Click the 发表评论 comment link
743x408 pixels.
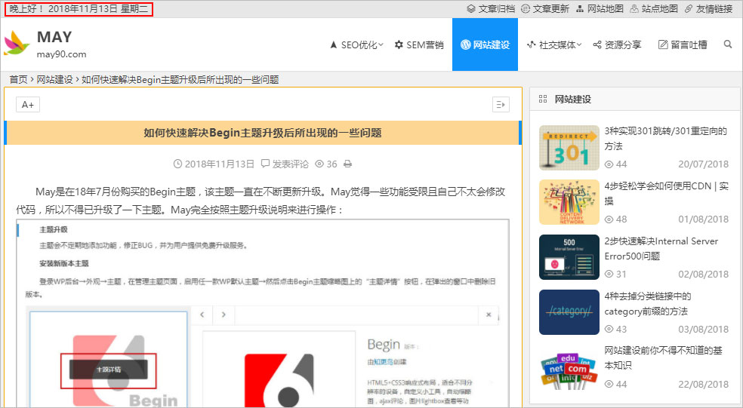pyautogui.click(x=285, y=164)
